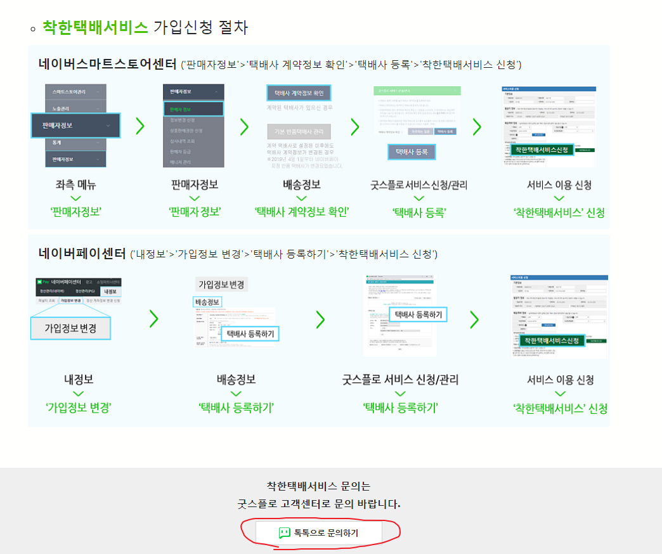The height and width of the screenshot is (554, 662).
Task: Click 착한택배서비스신청 button in Naver Pay section
Action: pyautogui.click(x=552, y=340)
